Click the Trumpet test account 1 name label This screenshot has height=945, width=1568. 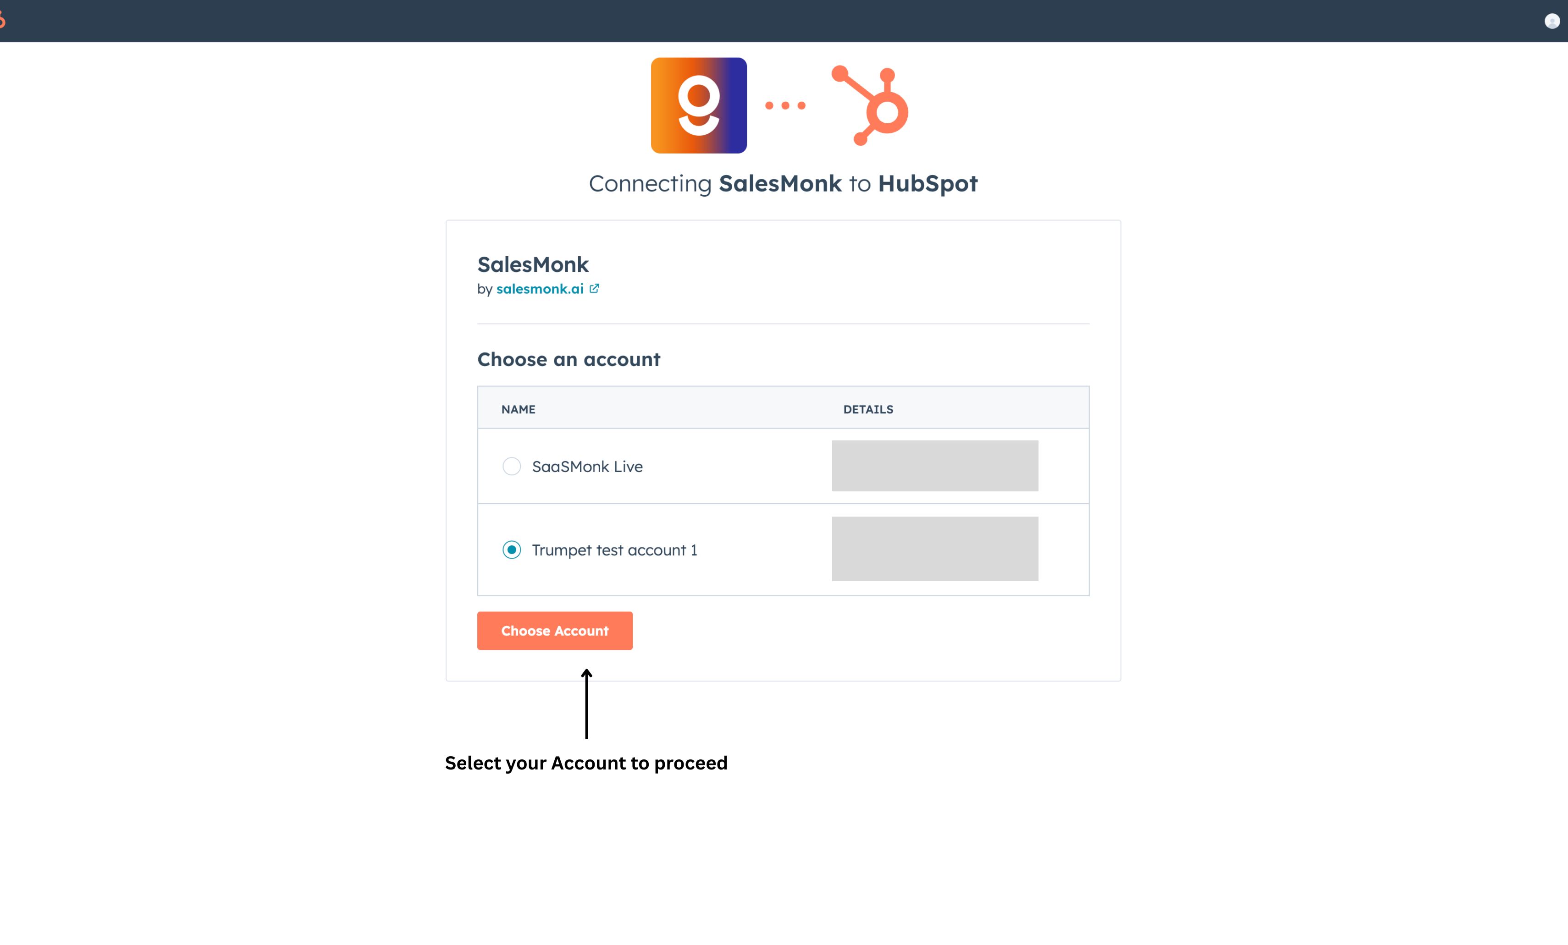click(614, 550)
